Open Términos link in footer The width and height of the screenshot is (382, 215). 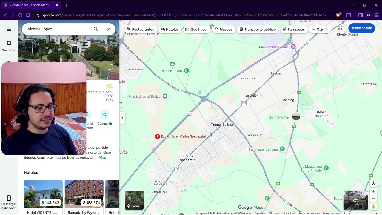point(274,213)
